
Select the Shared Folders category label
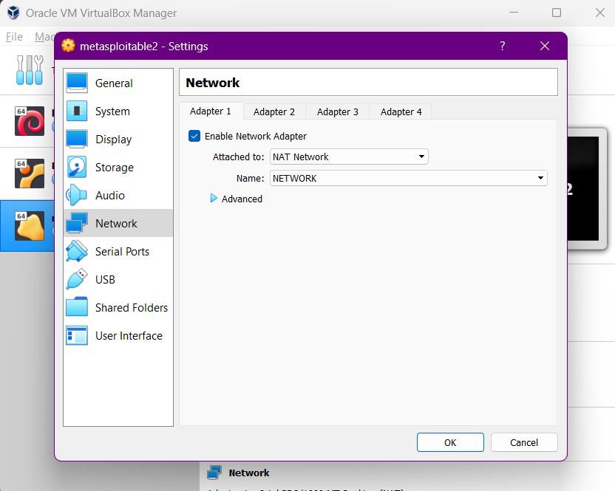tap(132, 308)
